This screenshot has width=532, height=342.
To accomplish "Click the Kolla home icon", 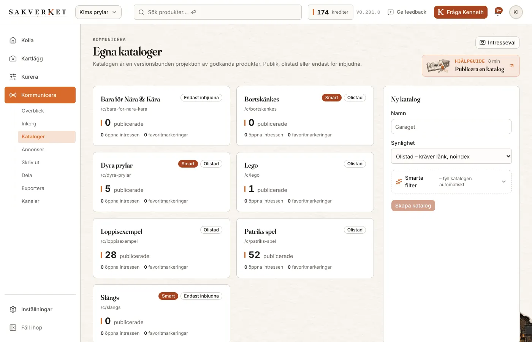I will (x=13, y=40).
